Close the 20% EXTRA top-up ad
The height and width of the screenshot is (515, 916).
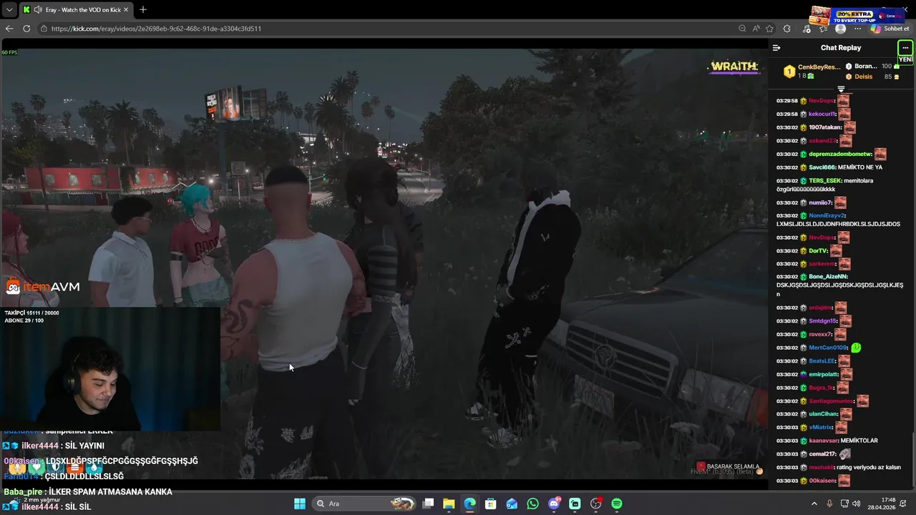tap(905, 9)
